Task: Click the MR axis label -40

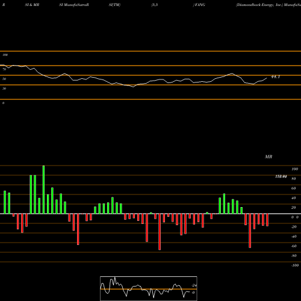Action: pyautogui.click(x=294, y=237)
